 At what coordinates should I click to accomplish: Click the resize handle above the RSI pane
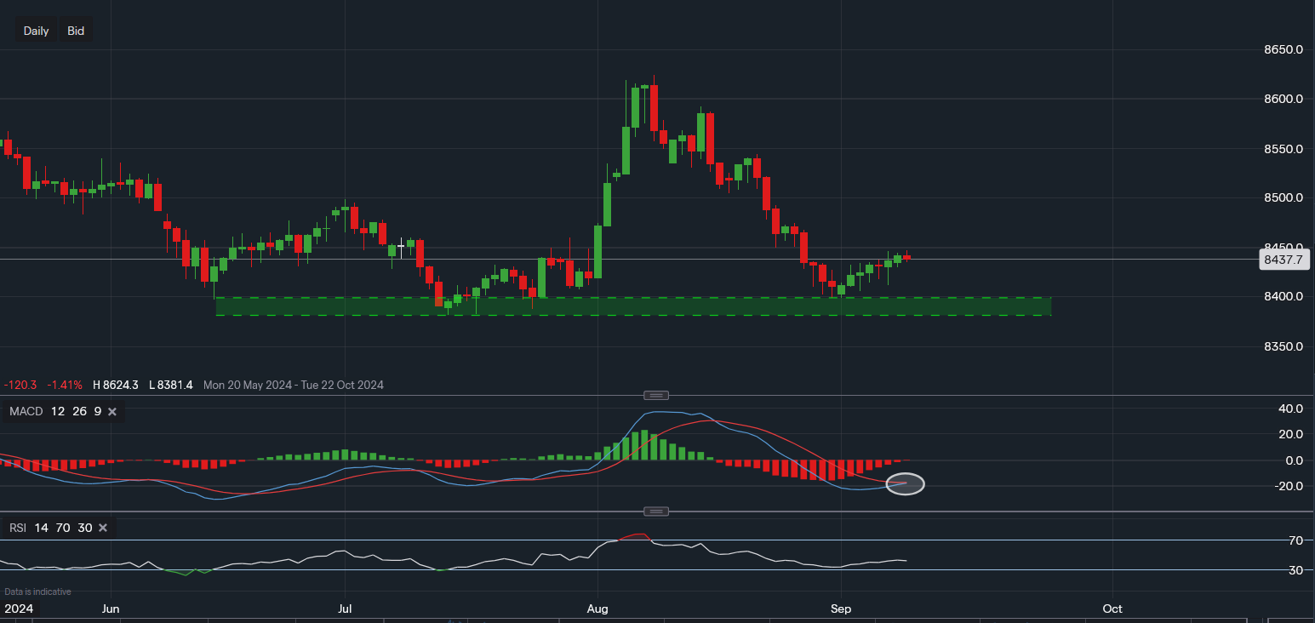[x=655, y=512]
